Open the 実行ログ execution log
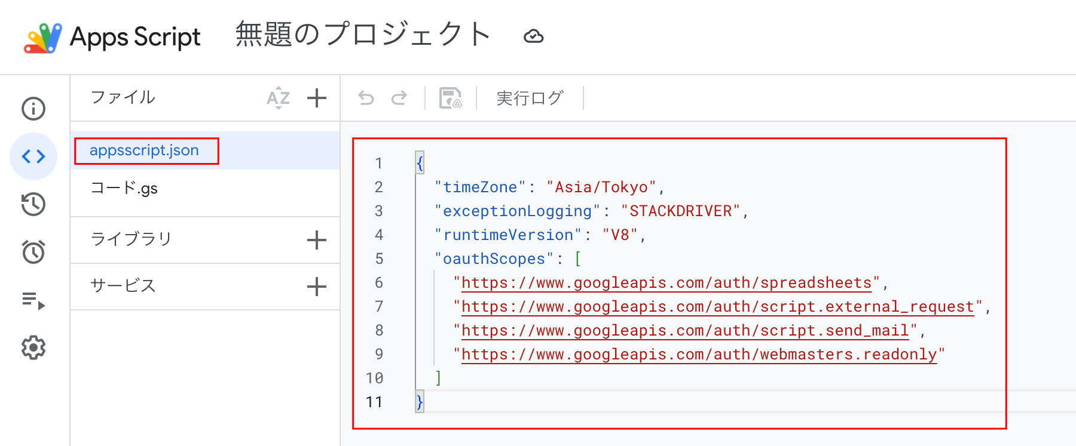1076x446 pixels. [x=530, y=98]
